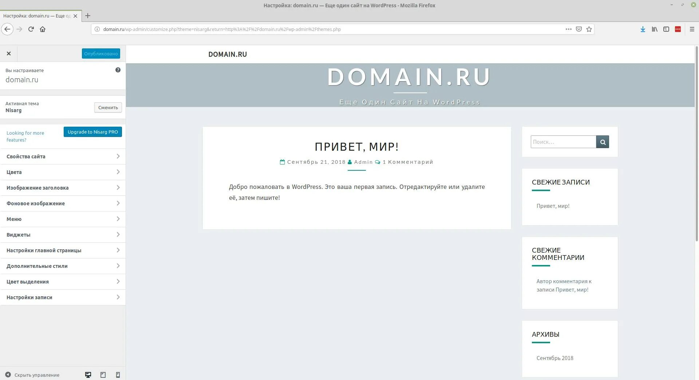Submit search with the magnifier button
Screen dimensions: 699x380
(x=603, y=142)
